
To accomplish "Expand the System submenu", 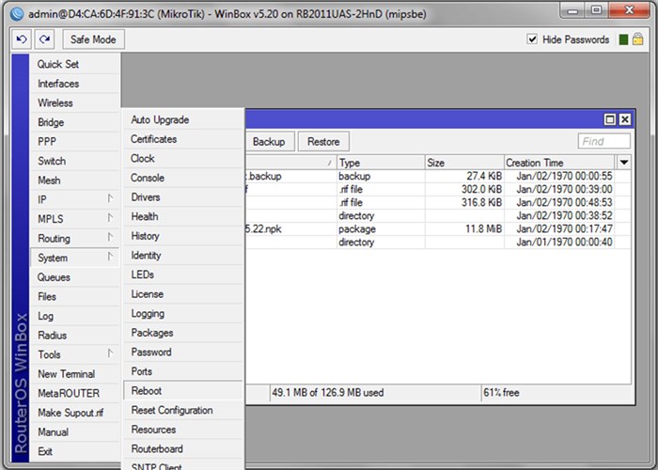I will tap(74, 258).
